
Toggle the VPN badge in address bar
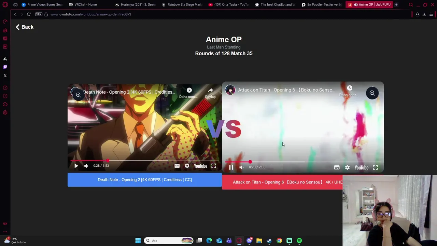[39, 14]
